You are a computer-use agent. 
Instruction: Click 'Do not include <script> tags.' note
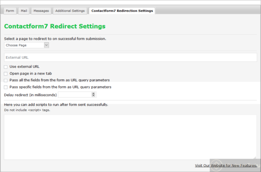[27, 110]
